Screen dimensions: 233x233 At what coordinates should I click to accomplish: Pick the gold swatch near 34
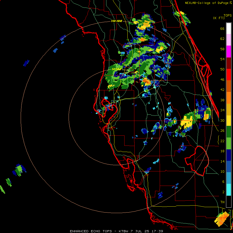coord(229,110)
